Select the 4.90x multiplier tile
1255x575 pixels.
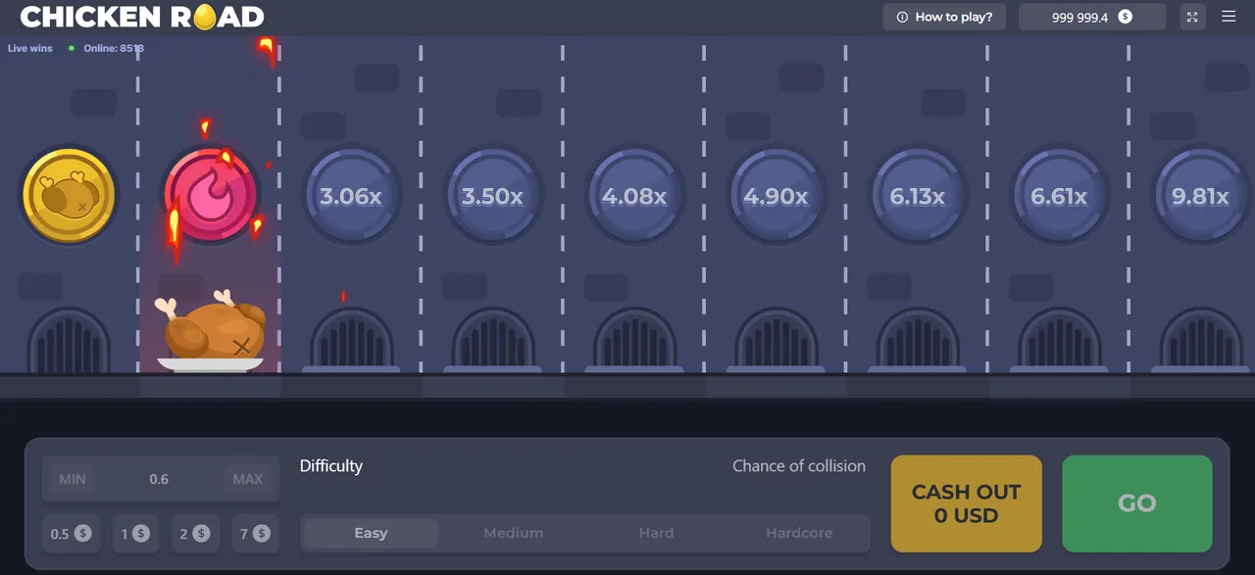click(x=776, y=196)
